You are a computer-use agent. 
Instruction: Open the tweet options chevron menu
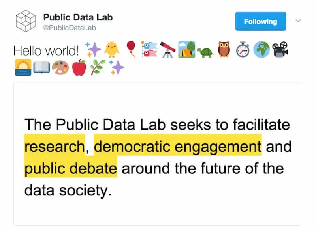coord(298,21)
